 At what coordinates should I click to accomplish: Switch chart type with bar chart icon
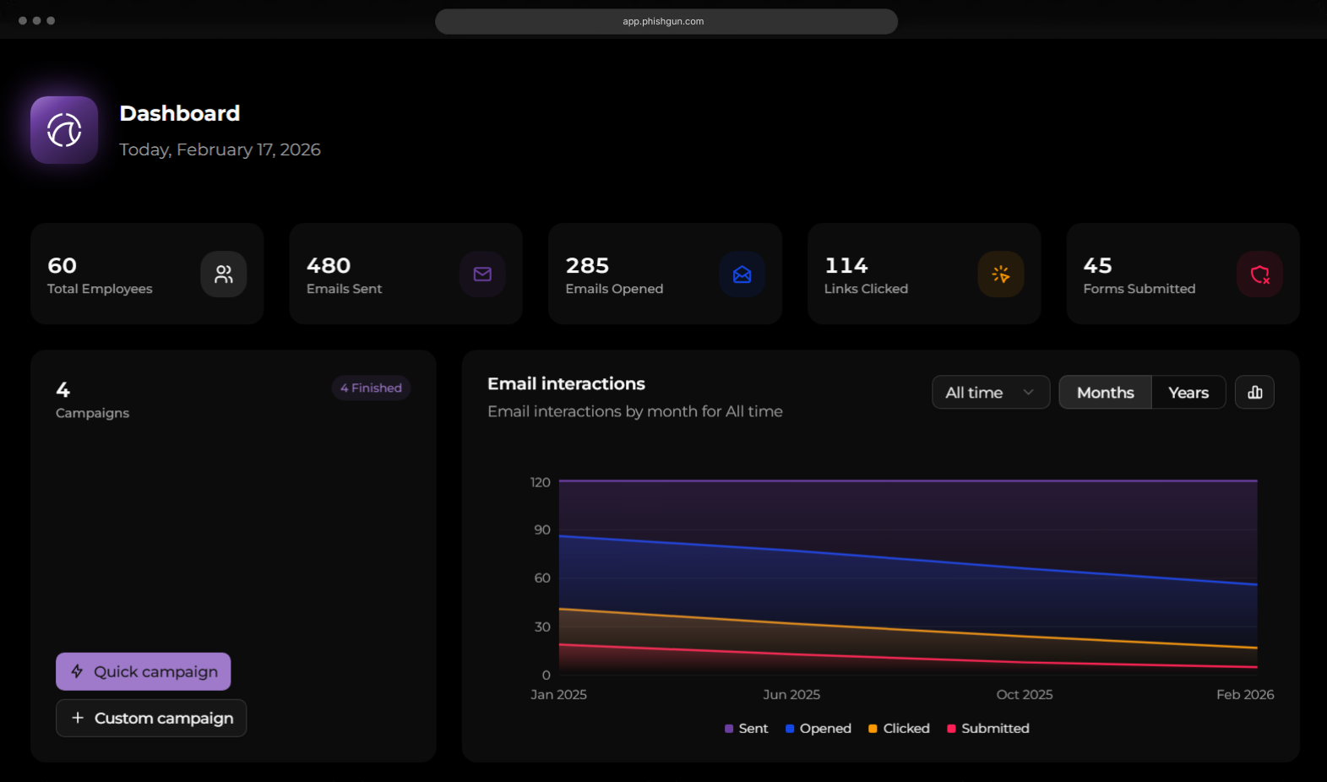[x=1254, y=392]
